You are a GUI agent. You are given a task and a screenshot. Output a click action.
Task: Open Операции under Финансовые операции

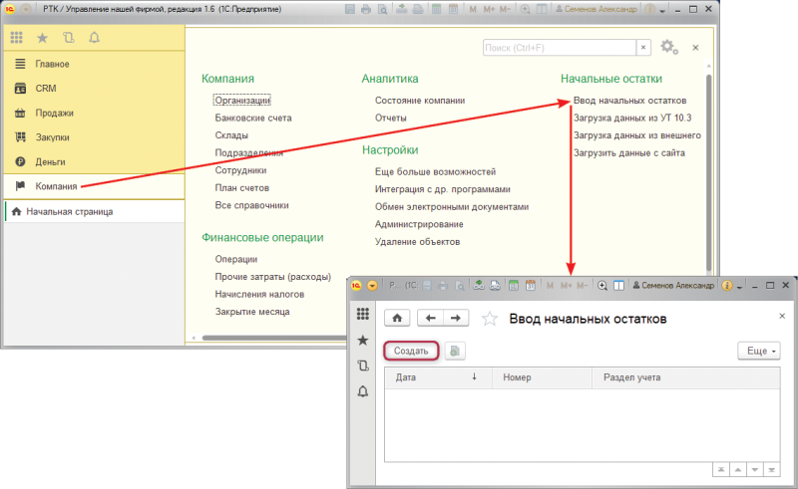[236, 259]
